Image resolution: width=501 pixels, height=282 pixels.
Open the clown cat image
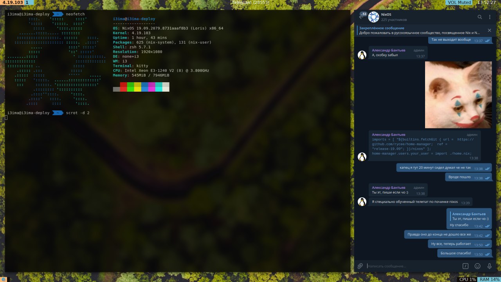point(458,94)
